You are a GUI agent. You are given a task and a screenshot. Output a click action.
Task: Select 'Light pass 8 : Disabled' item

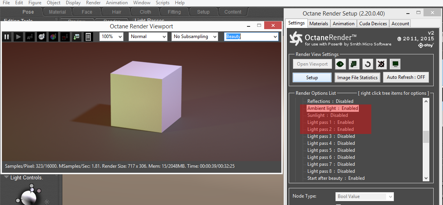pos(331,171)
